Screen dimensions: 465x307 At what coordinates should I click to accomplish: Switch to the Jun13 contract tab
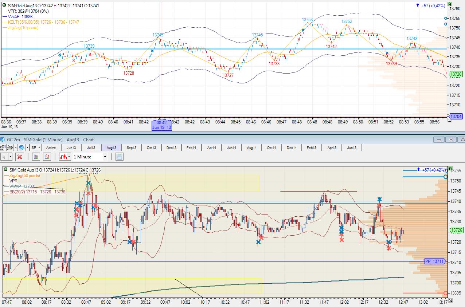coord(71,147)
